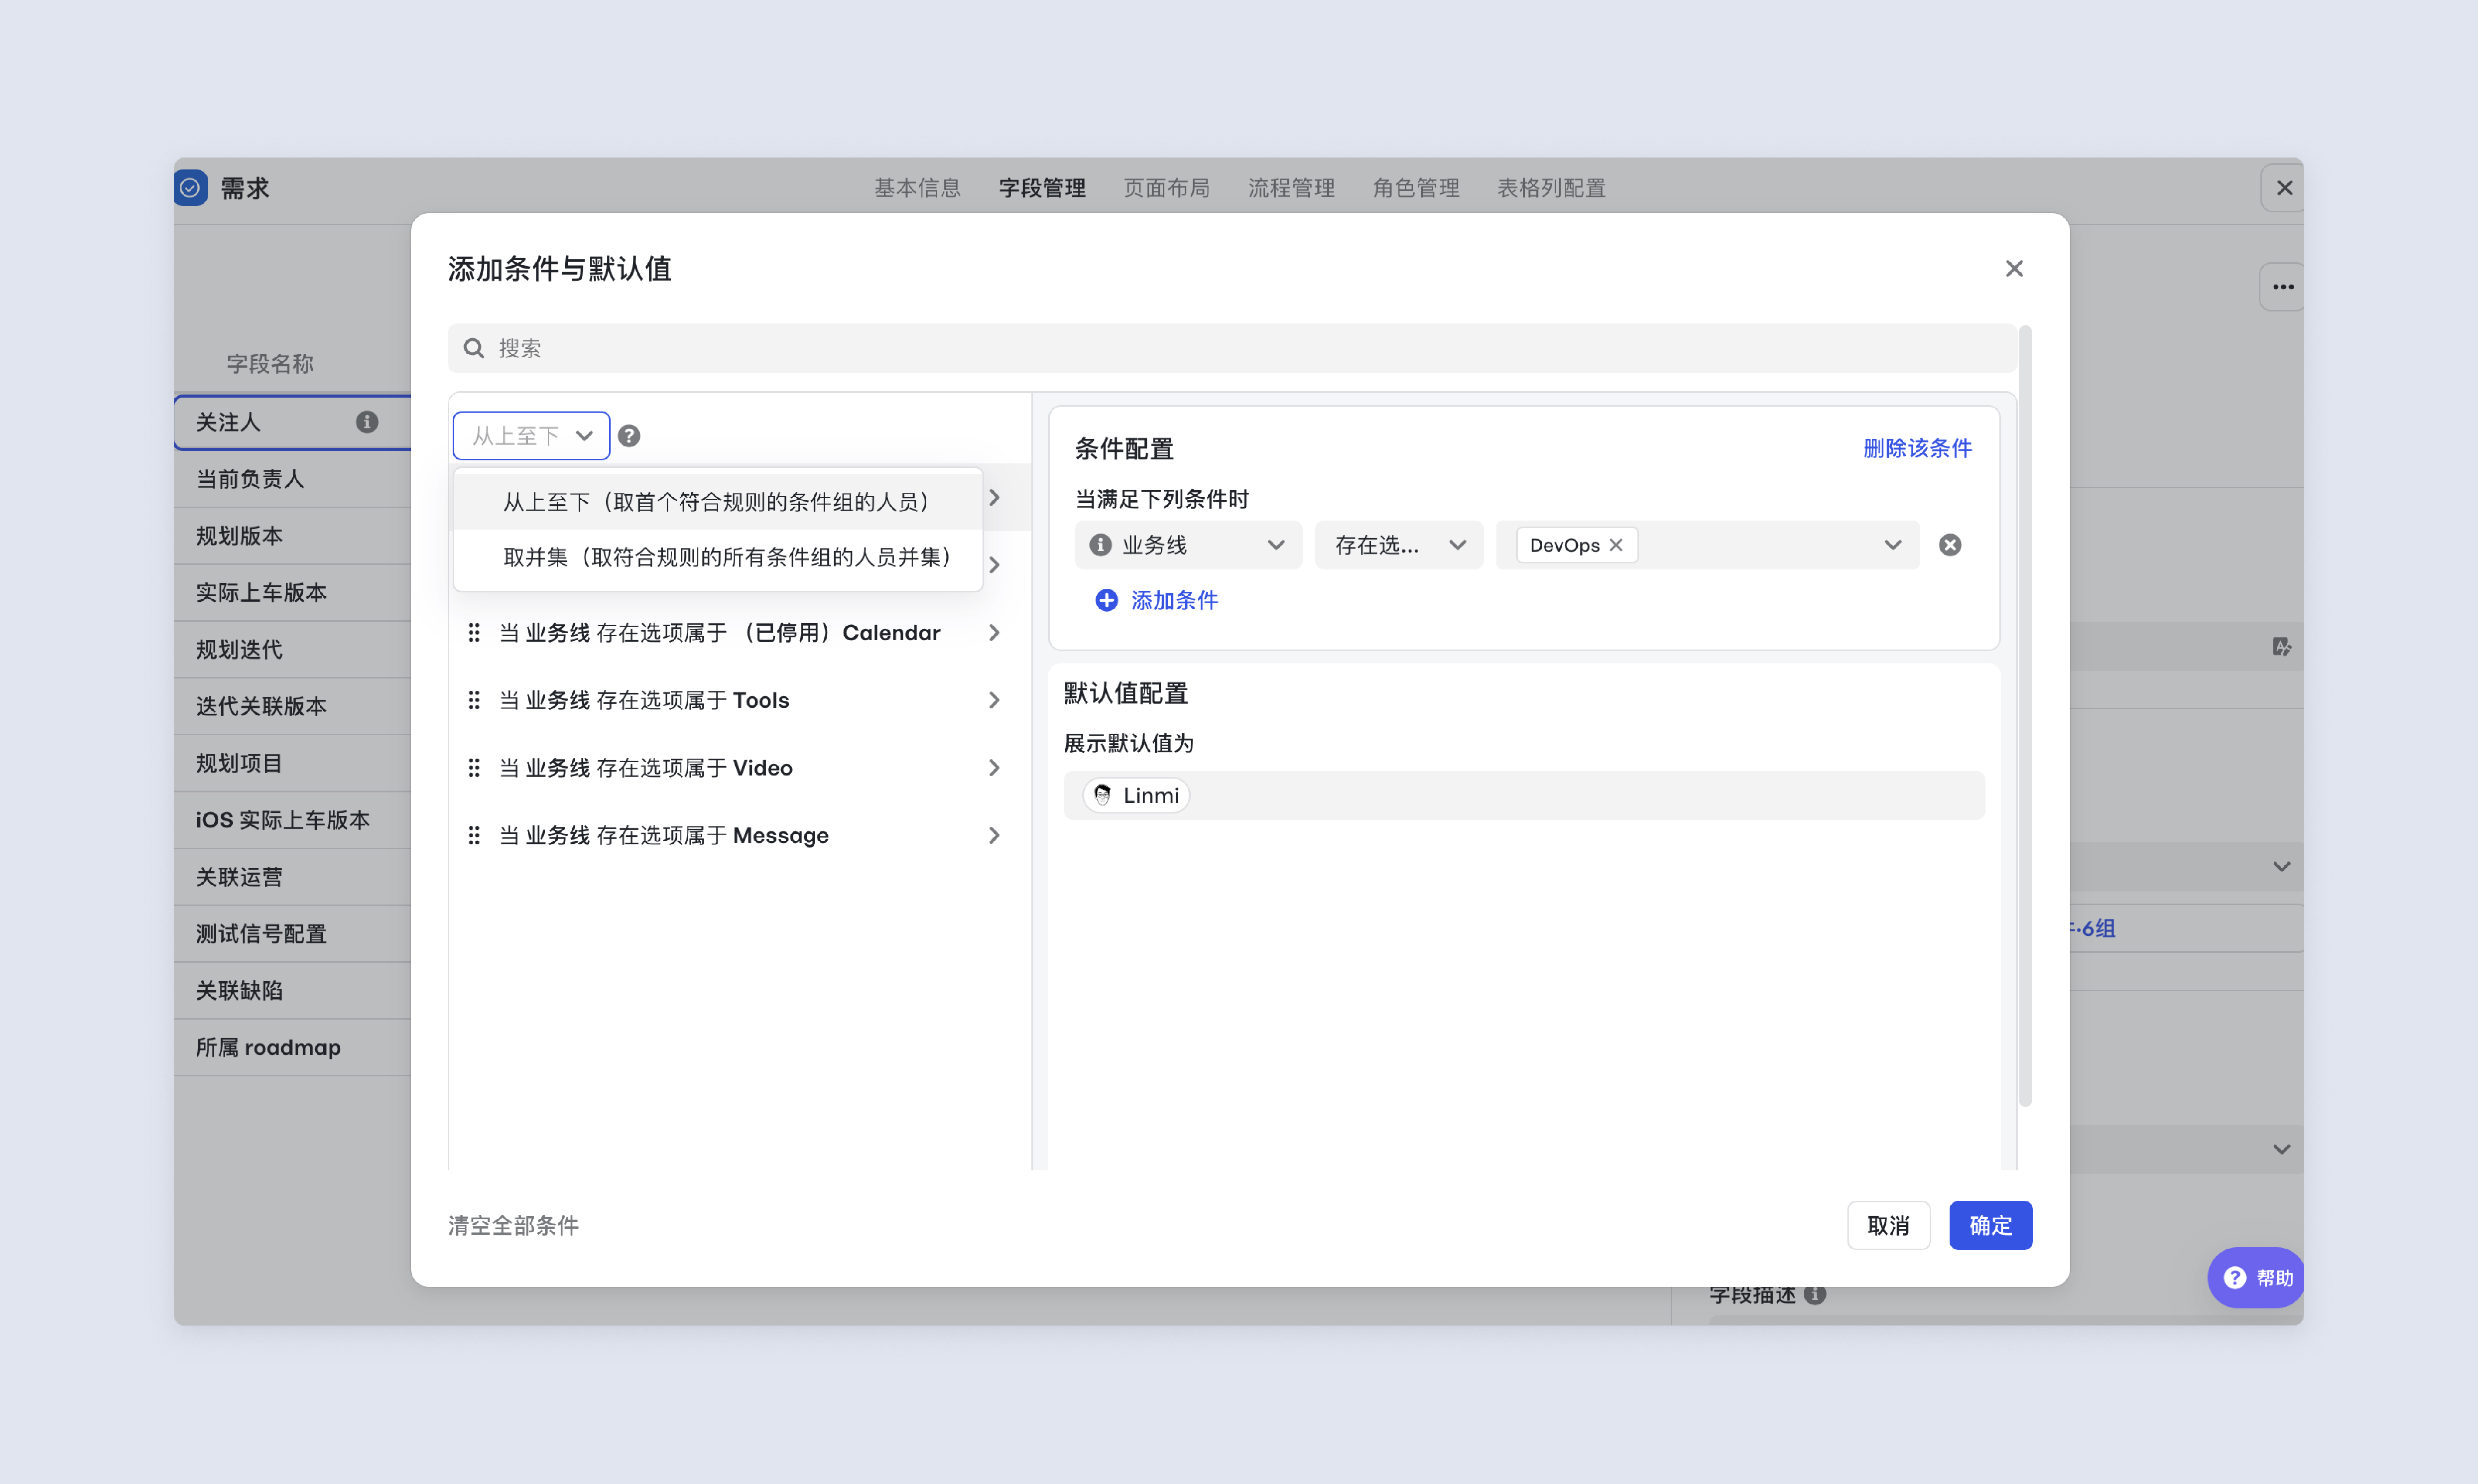Open the 业务线 field dropdown
The height and width of the screenshot is (1484, 2478).
[x=1188, y=545]
